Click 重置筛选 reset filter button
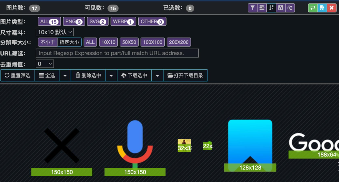 18,75
